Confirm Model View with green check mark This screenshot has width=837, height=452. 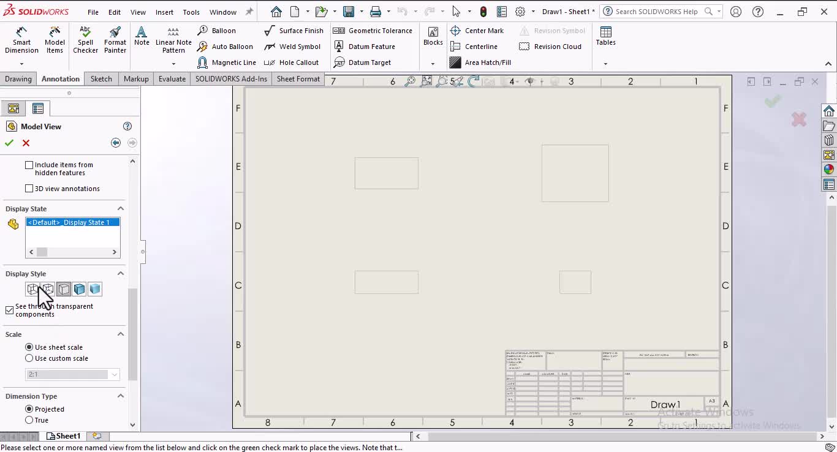[x=9, y=143]
